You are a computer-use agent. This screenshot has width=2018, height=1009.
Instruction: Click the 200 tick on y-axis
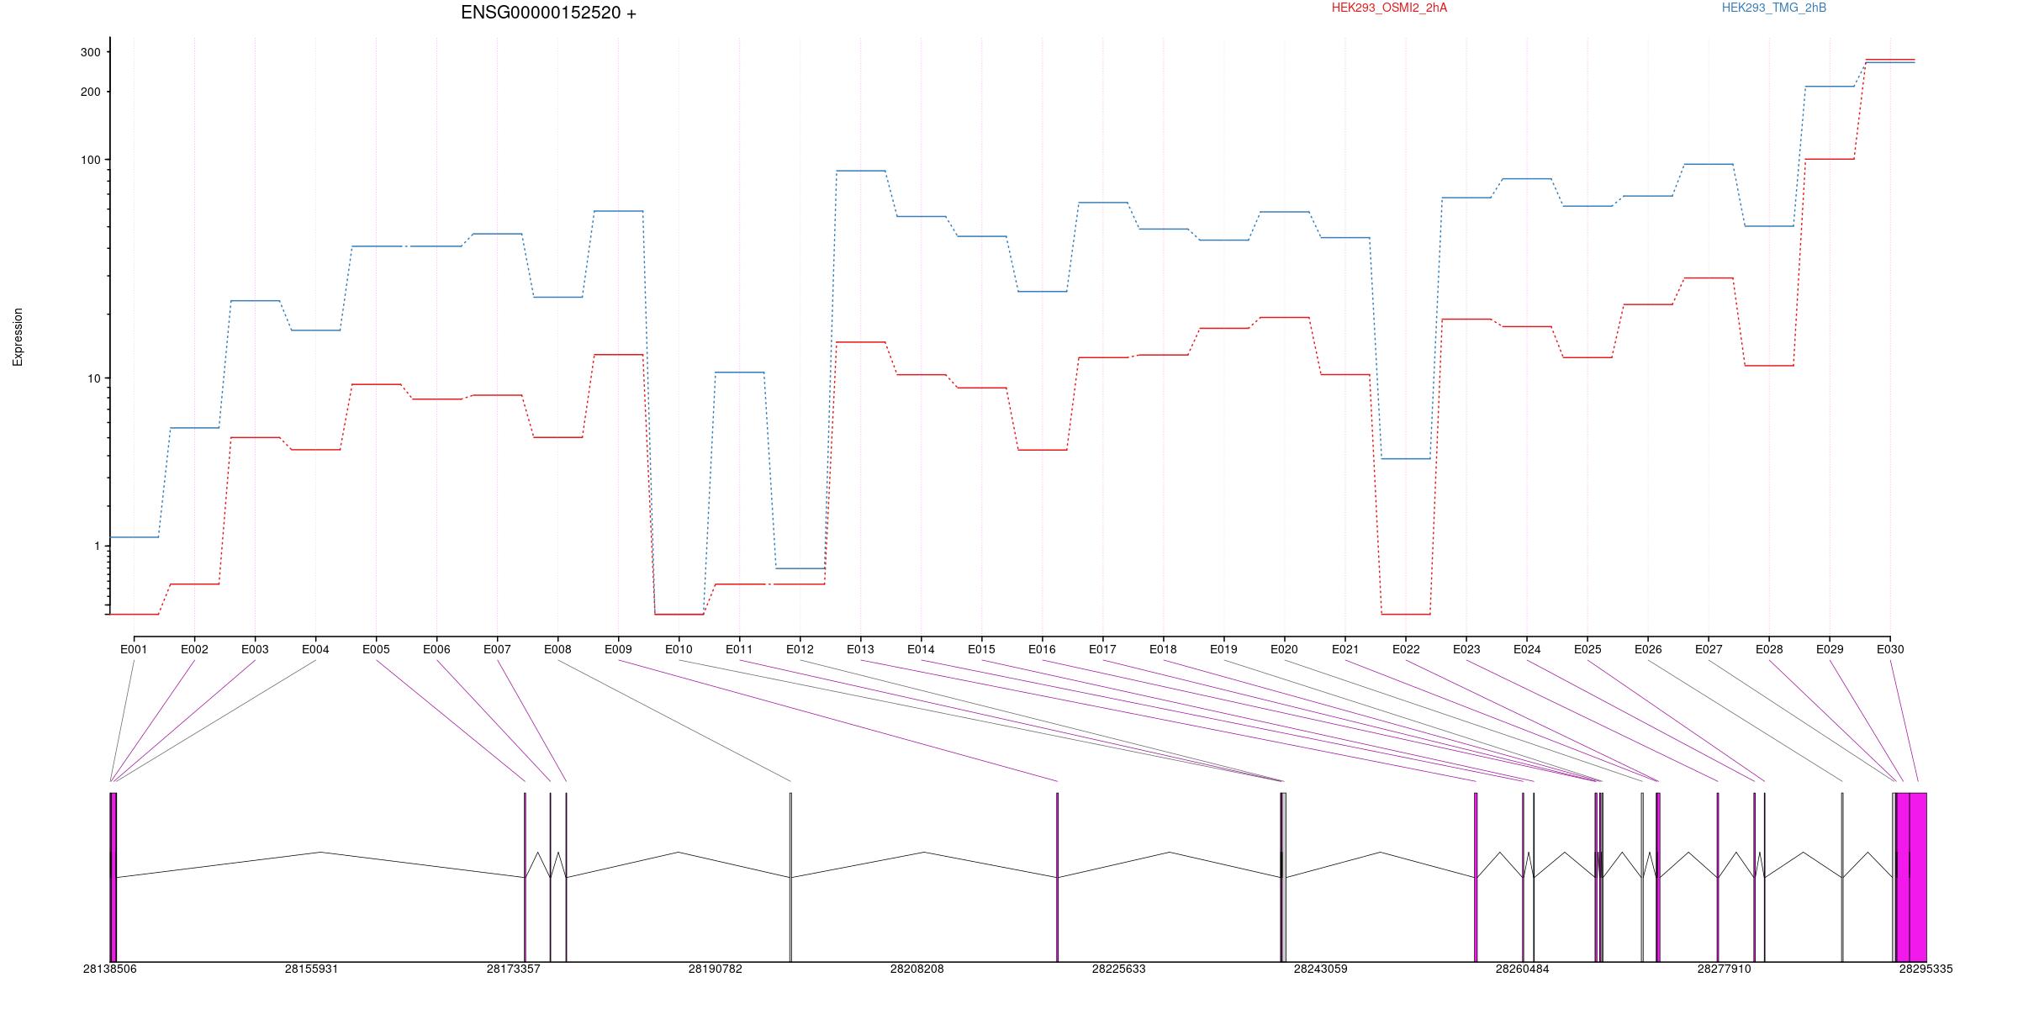[90, 92]
